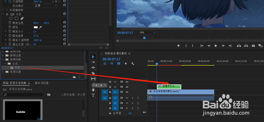Collapse the 生成 folder

[x=5, y=64]
